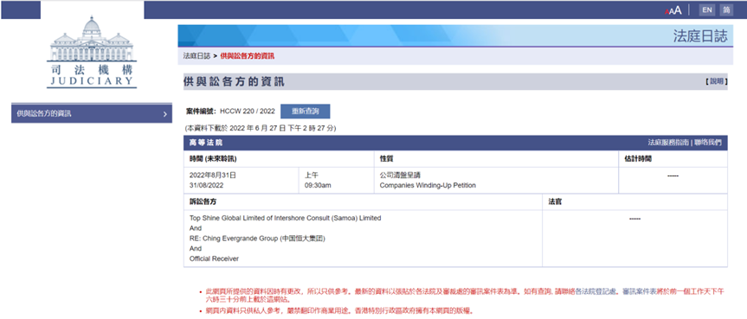Select Companies Winding-Up Petition text
The image size is (747, 319).
428,185
